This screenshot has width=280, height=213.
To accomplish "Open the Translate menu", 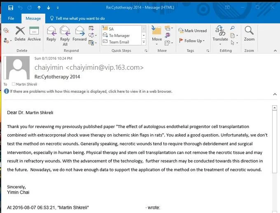I will [x=220, y=35].
